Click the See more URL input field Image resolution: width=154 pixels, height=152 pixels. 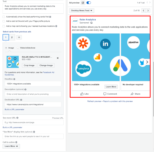(x=33, y=122)
